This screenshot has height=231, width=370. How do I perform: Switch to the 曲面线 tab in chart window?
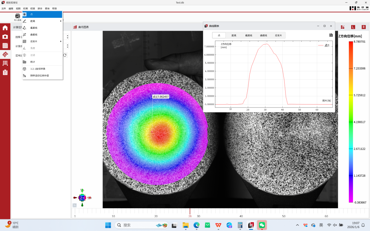(263, 35)
